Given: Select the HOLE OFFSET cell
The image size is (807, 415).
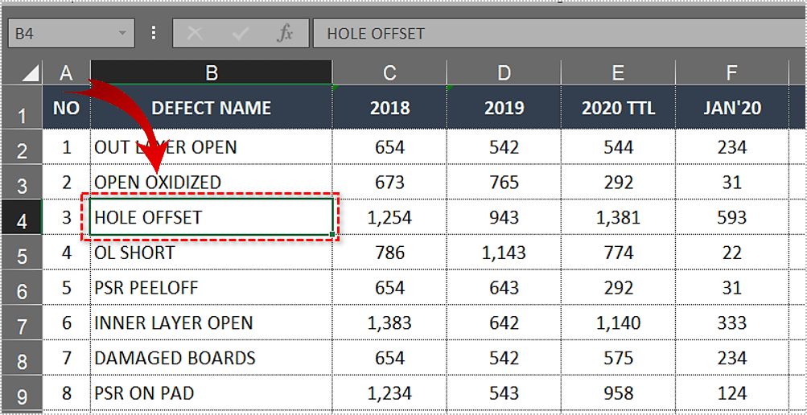Looking at the screenshot, I should pyautogui.click(x=211, y=217).
